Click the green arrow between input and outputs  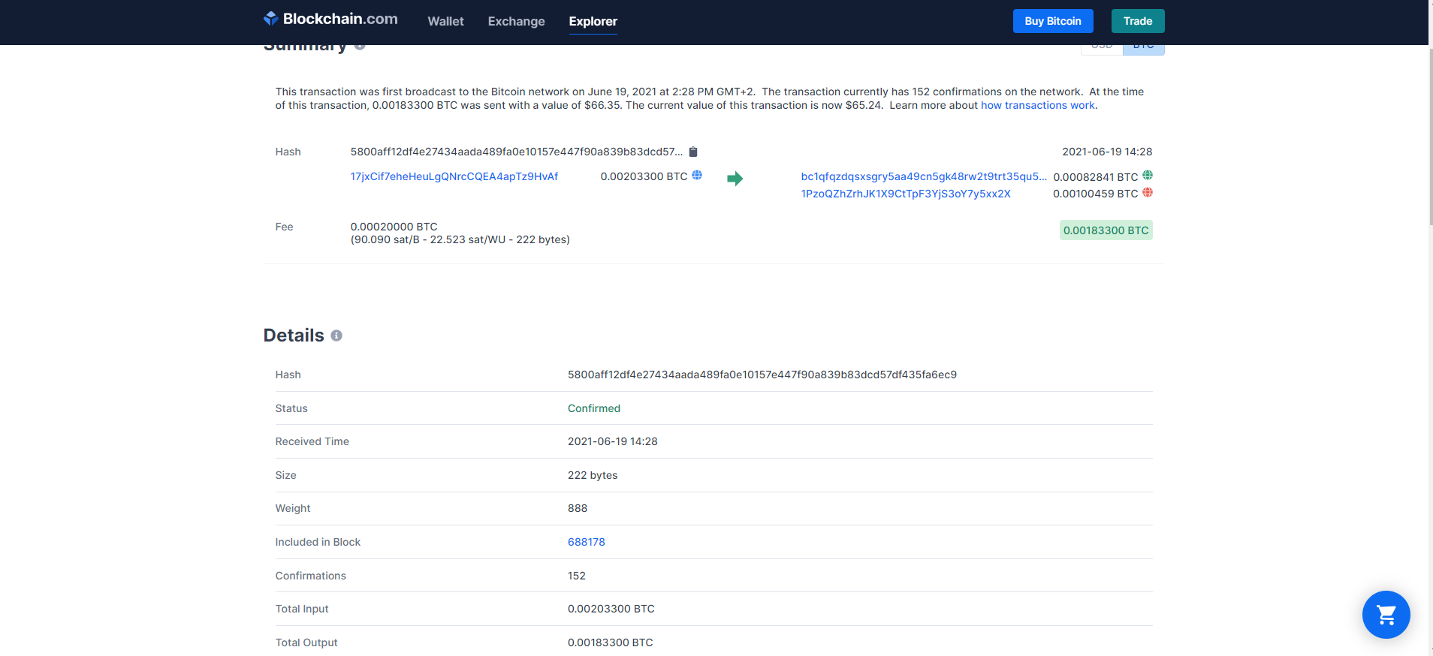pyautogui.click(x=735, y=179)
